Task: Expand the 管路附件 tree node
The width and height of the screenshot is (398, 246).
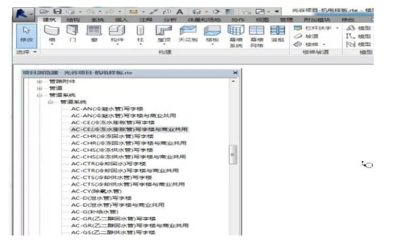Action: [x=39, y=82]
